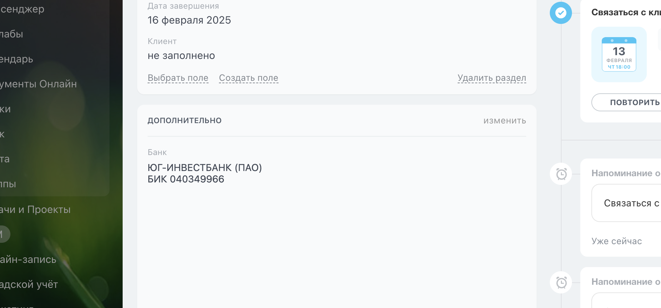Click the «не заполнено» client value
This screenshot has height=308, width=661.
pyautogui.click(x=181, y=56)
